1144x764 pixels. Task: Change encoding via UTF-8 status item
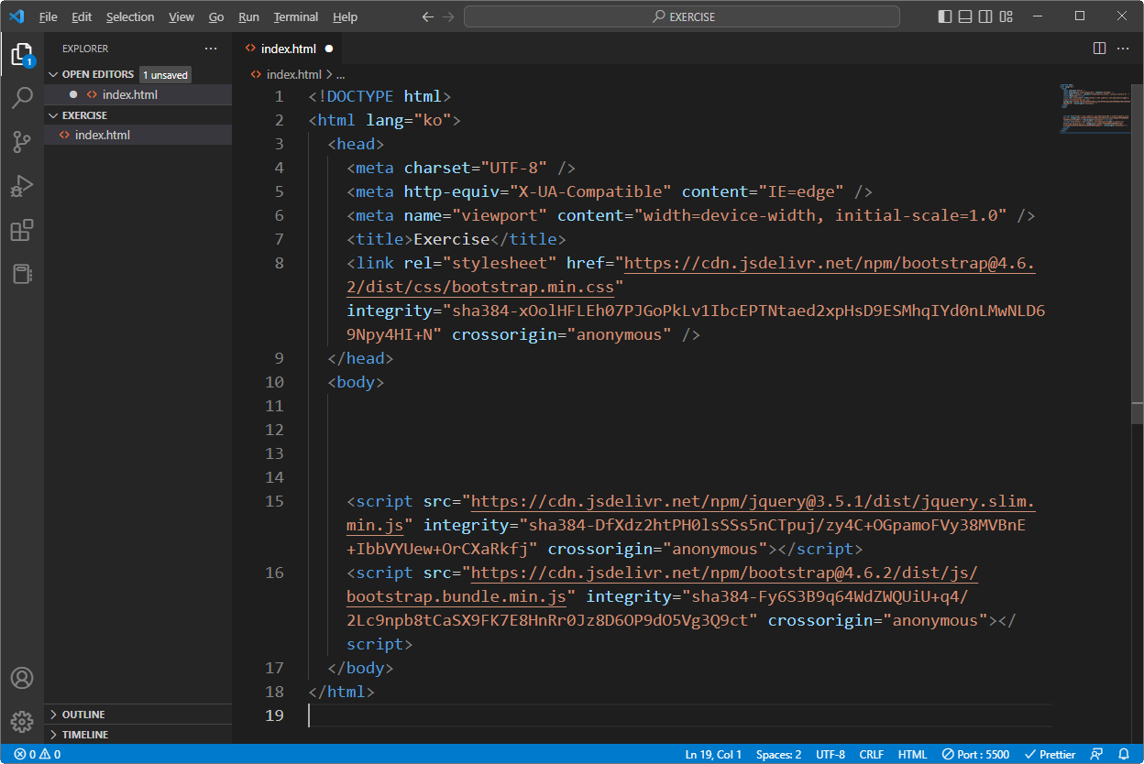pyautogui.click(x=830, y=755)
